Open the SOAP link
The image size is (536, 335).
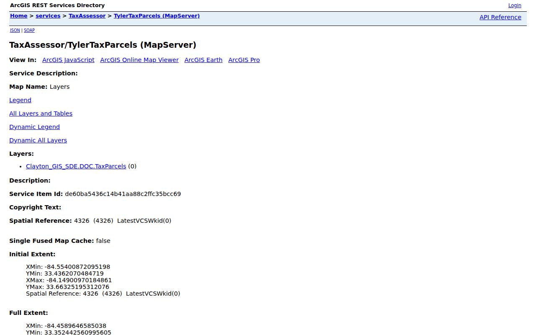pos(29,30)
